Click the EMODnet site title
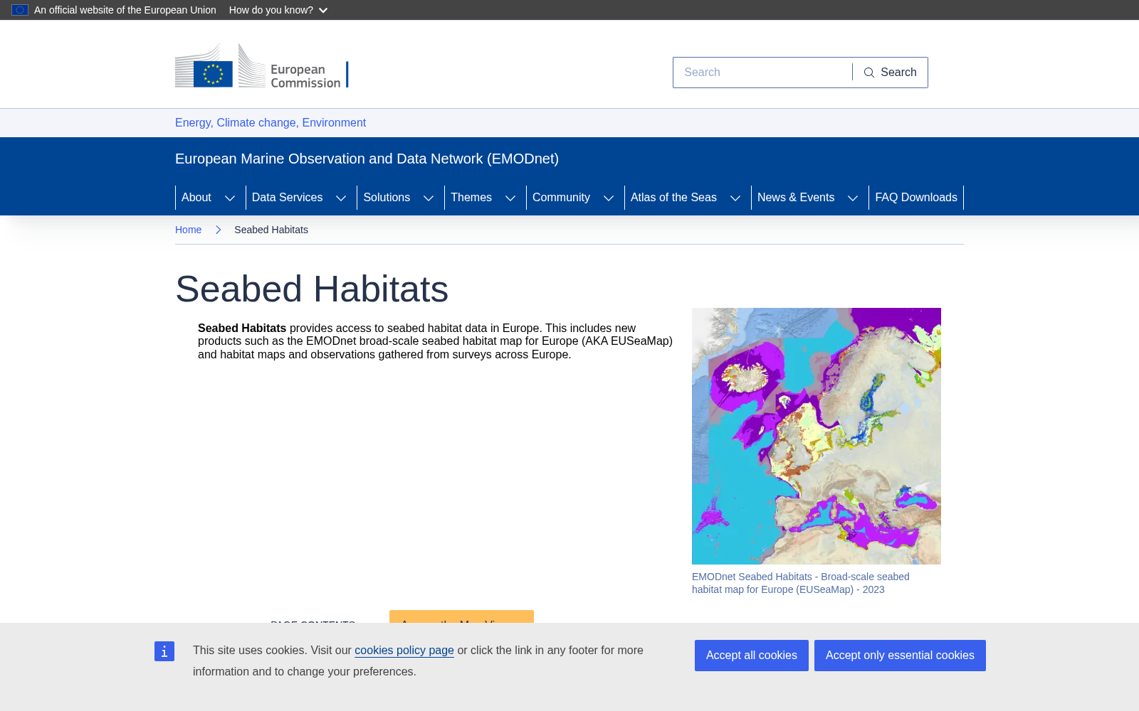The width and height of the screenshot is (1139, 711). (x=367, y=159)
